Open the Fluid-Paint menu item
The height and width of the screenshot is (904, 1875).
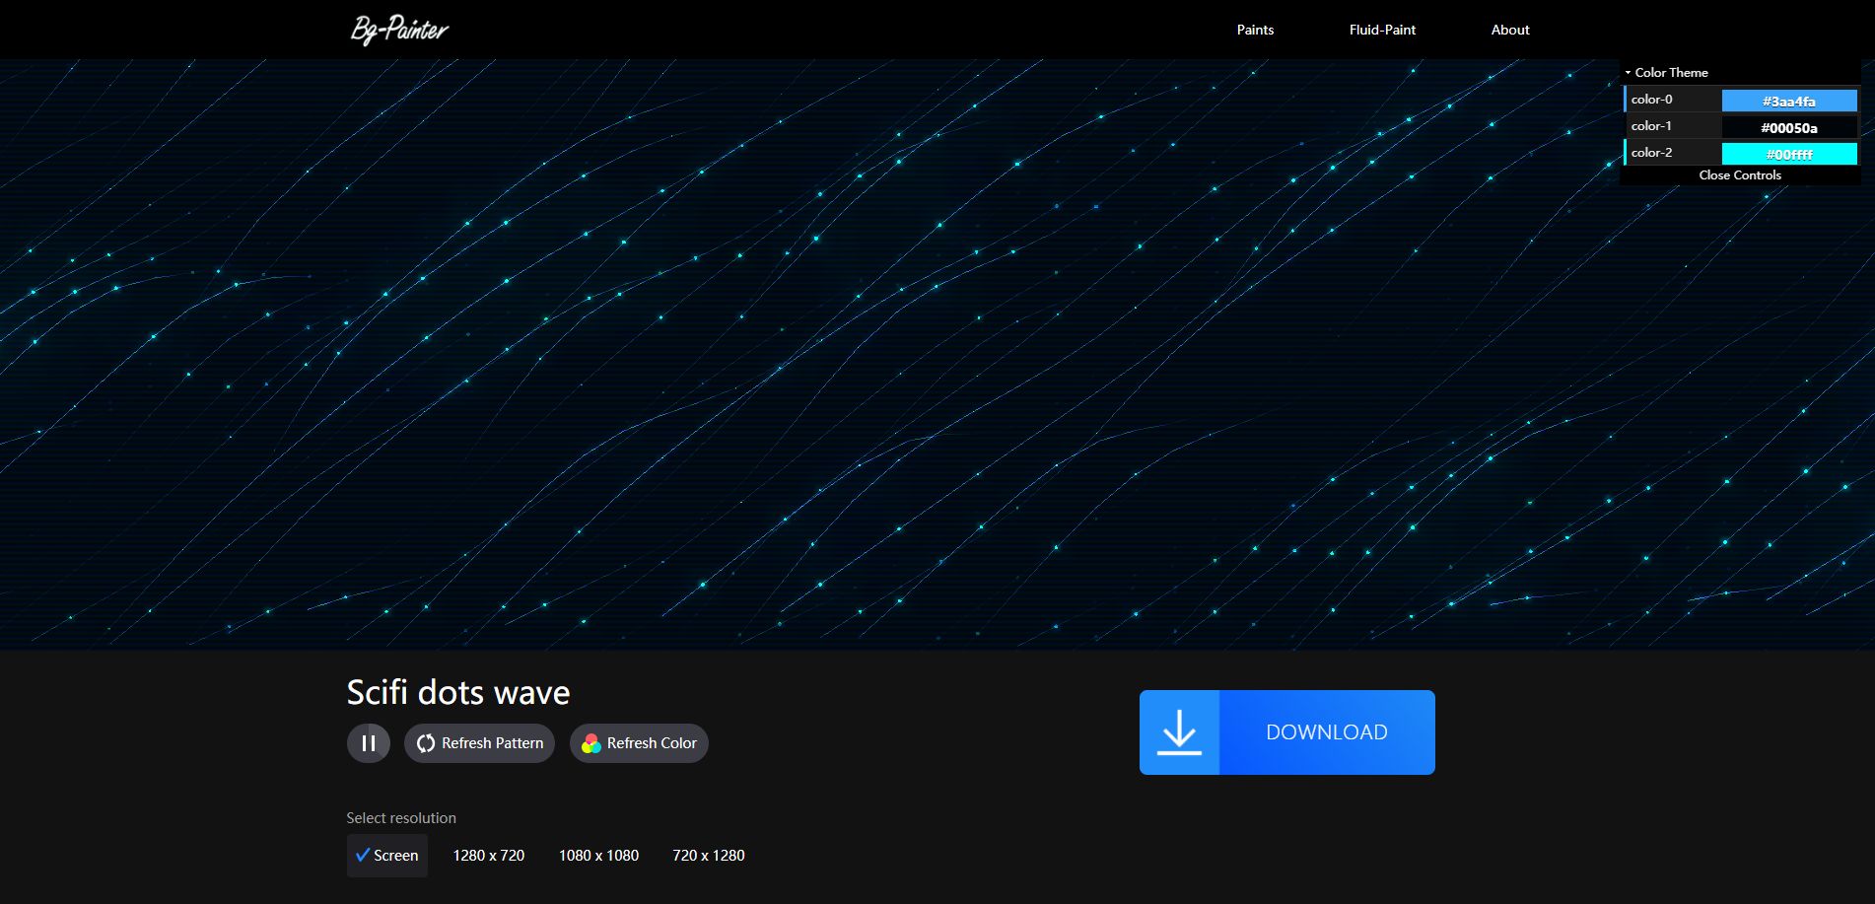(1382, 30)
